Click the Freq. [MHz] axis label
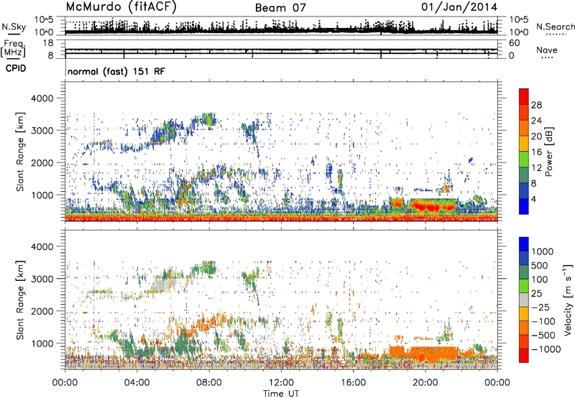Screen dimensions: 575x398 click(13, 49)
